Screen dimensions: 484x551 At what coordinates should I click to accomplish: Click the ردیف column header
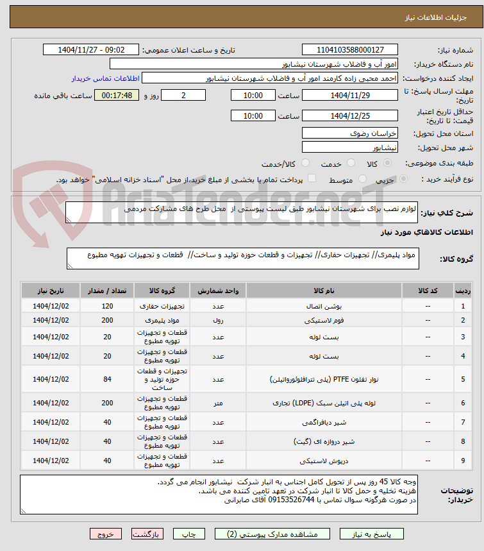click(463, 291)
